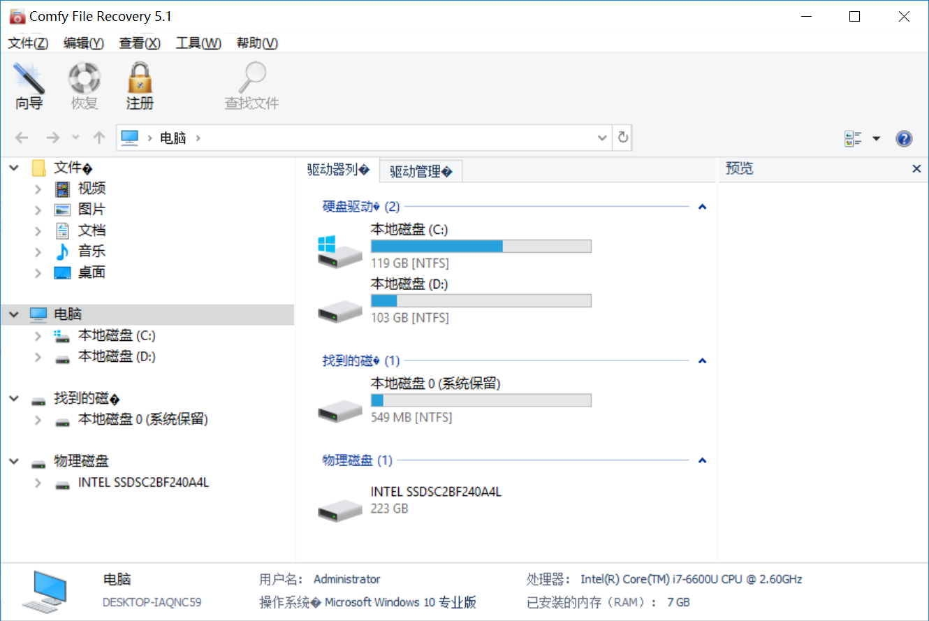929x621 pixels.
Task: Select 视频 film icon in tree
Action: [x=63, y=189]
